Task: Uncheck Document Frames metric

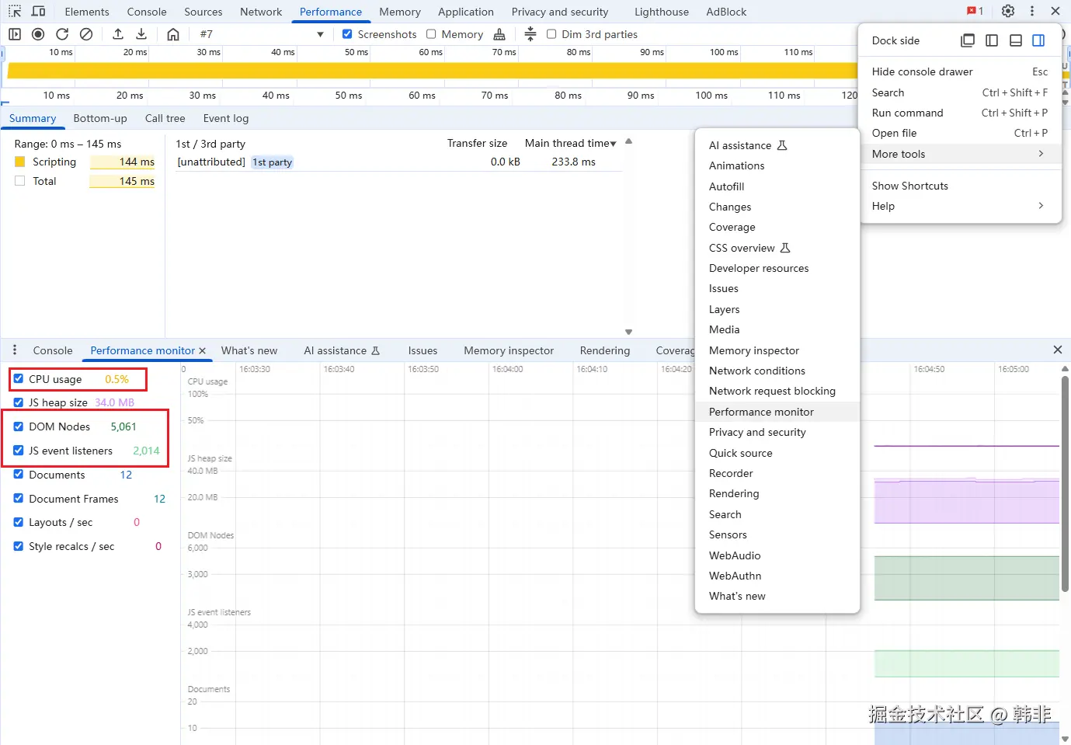Action: tap(19, 499)
